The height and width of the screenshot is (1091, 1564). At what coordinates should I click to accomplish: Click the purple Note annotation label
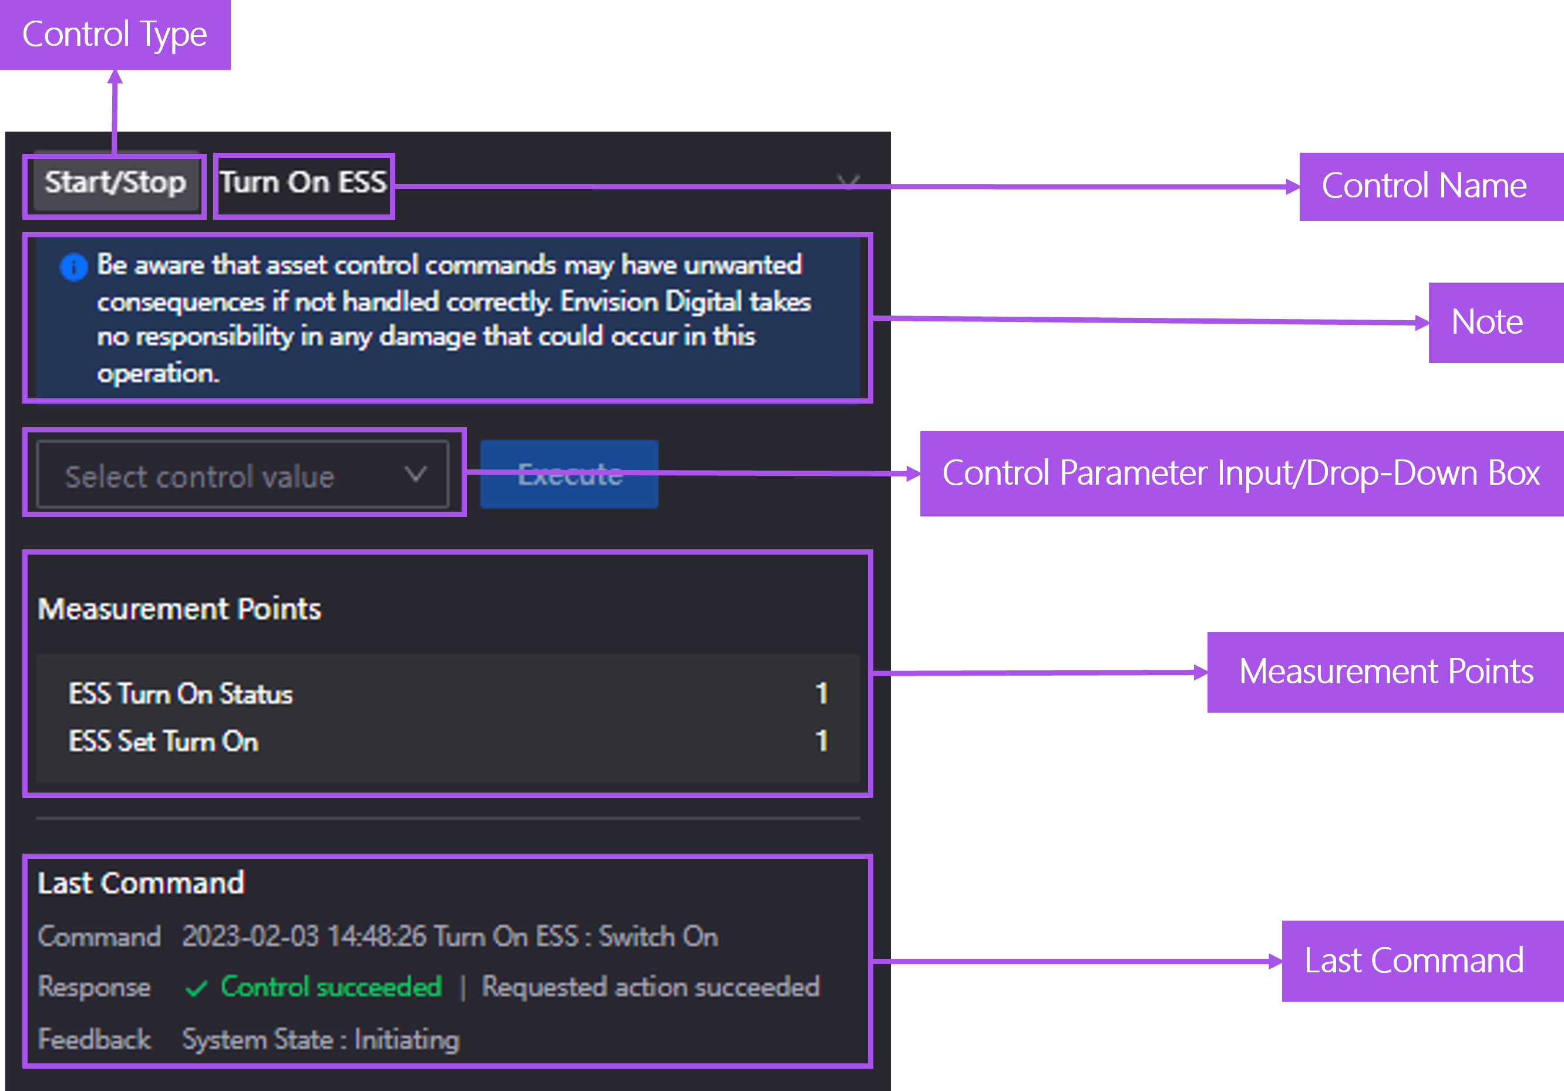click(1487, 323)
